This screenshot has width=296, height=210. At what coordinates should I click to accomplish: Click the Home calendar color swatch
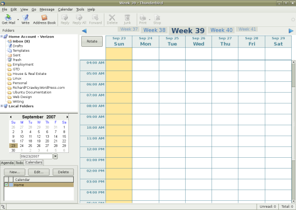pyautogui.click(x=11, y=185)
